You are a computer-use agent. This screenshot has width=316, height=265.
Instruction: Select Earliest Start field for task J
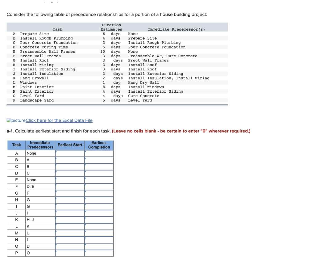coord(70,213)
